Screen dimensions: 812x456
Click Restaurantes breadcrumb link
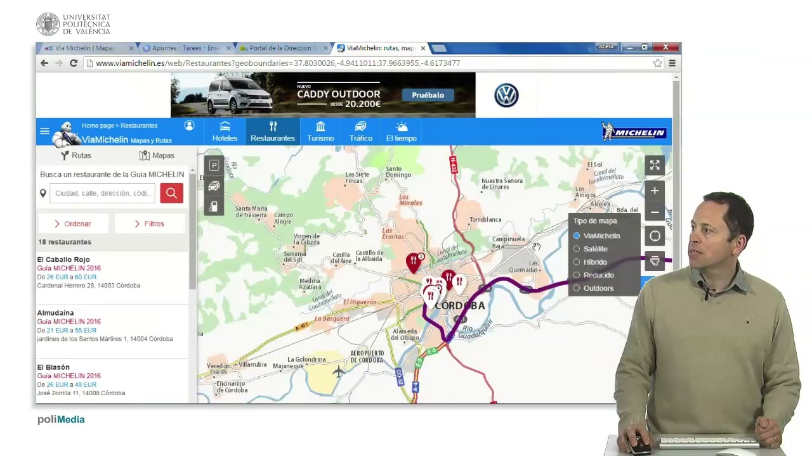[139, 125]
